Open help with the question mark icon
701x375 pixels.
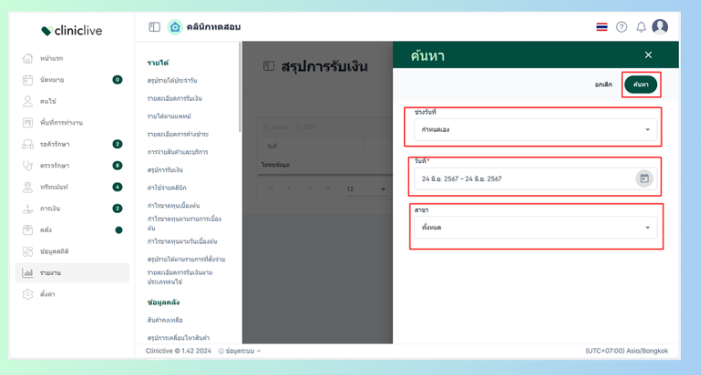pos(621,28)
